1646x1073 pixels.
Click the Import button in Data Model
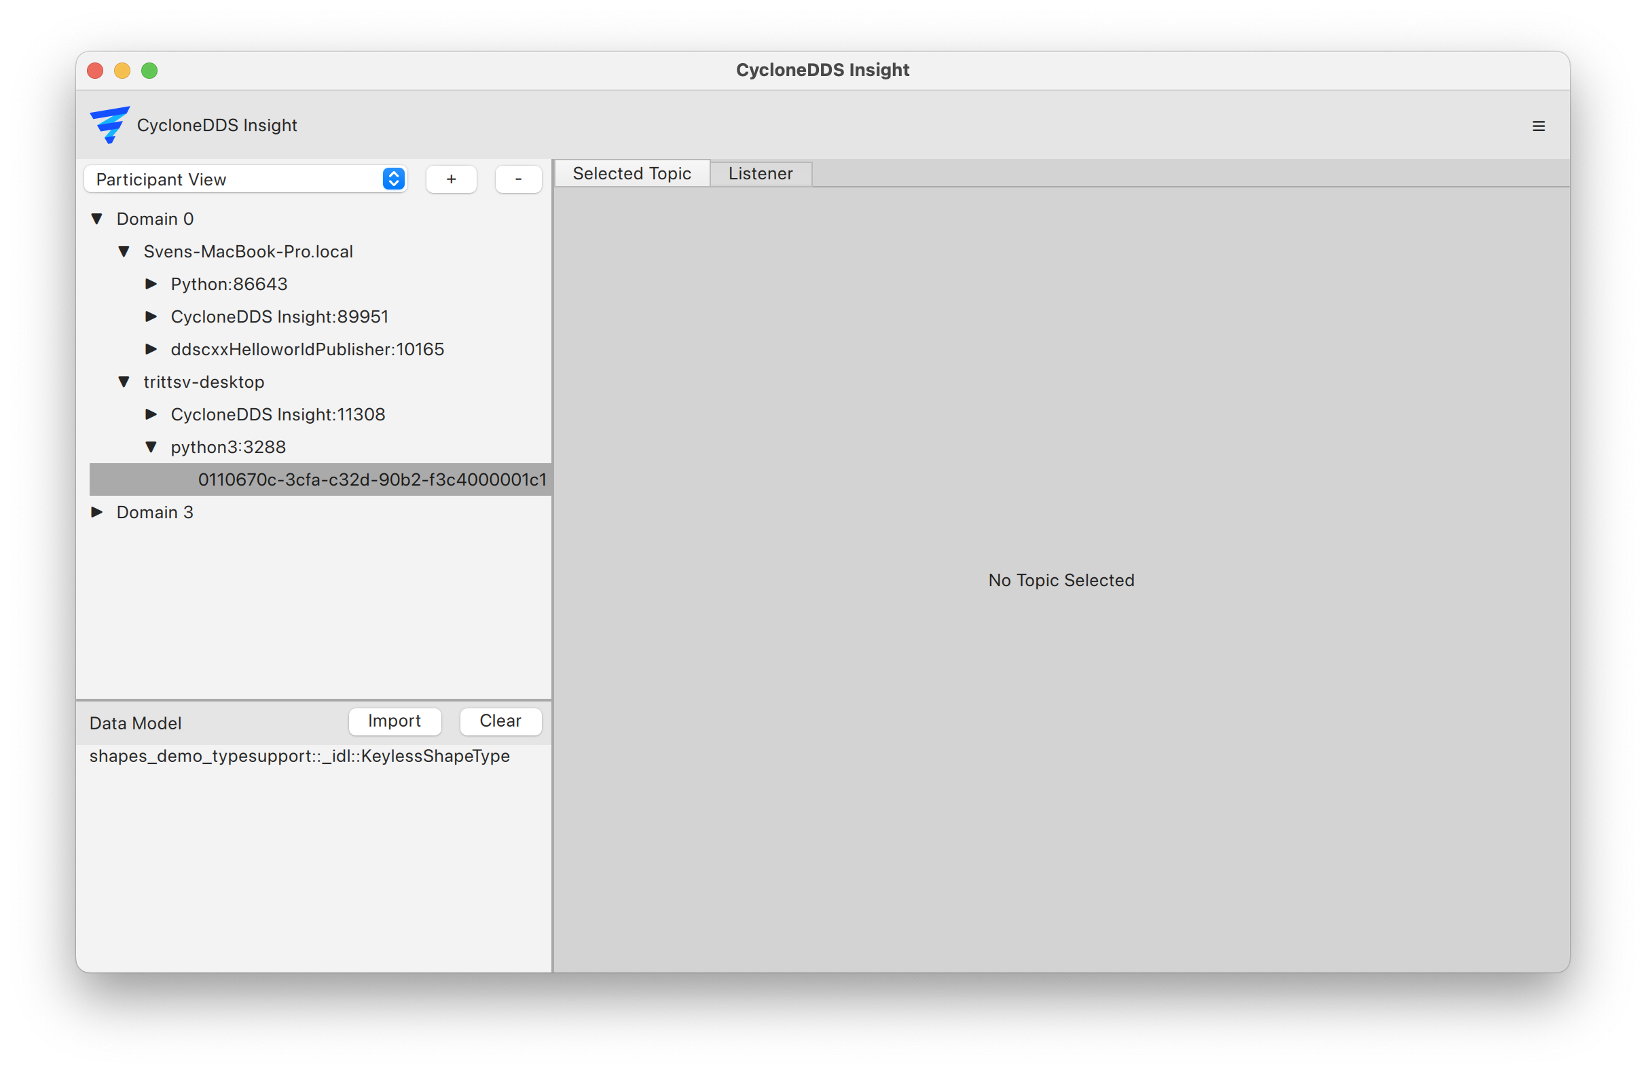pyautogui.click(x=395, y=721)
